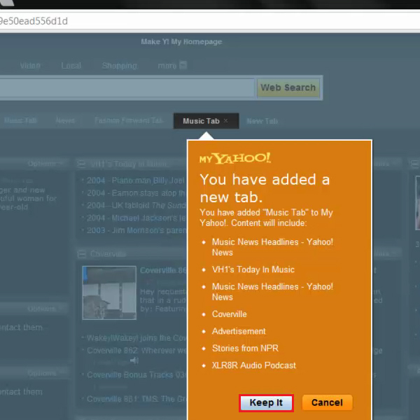Screen dimensions: 420x420
Task: Click the Keep It button
Action: tap(266, 402)
